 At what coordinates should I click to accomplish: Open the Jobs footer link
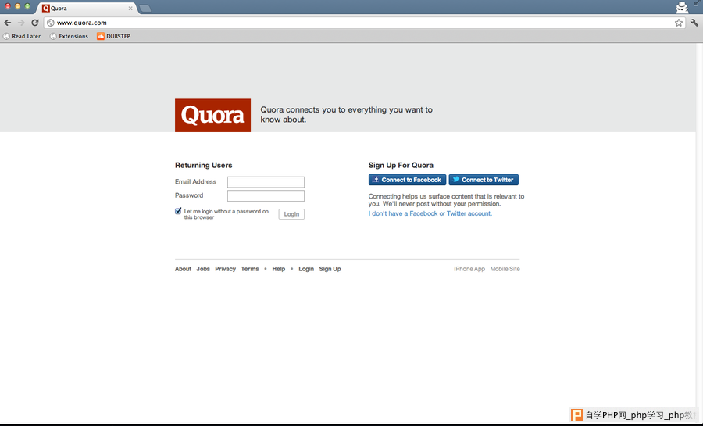[x=203, y=269]
